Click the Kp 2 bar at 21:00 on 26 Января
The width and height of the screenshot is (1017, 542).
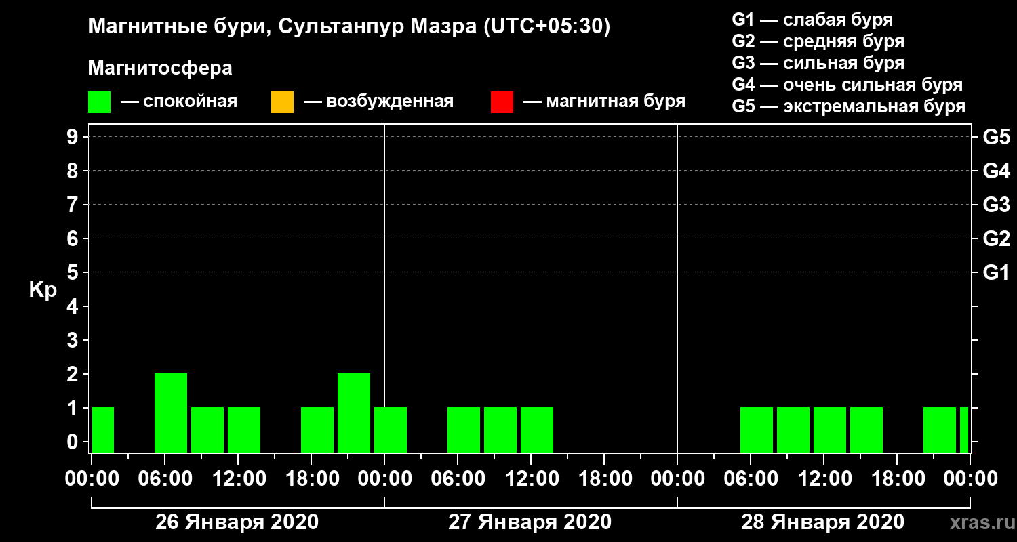(354, 413)
